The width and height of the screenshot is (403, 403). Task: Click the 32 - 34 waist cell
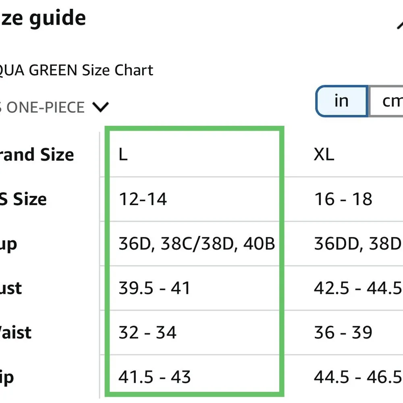tap(147, 332)
